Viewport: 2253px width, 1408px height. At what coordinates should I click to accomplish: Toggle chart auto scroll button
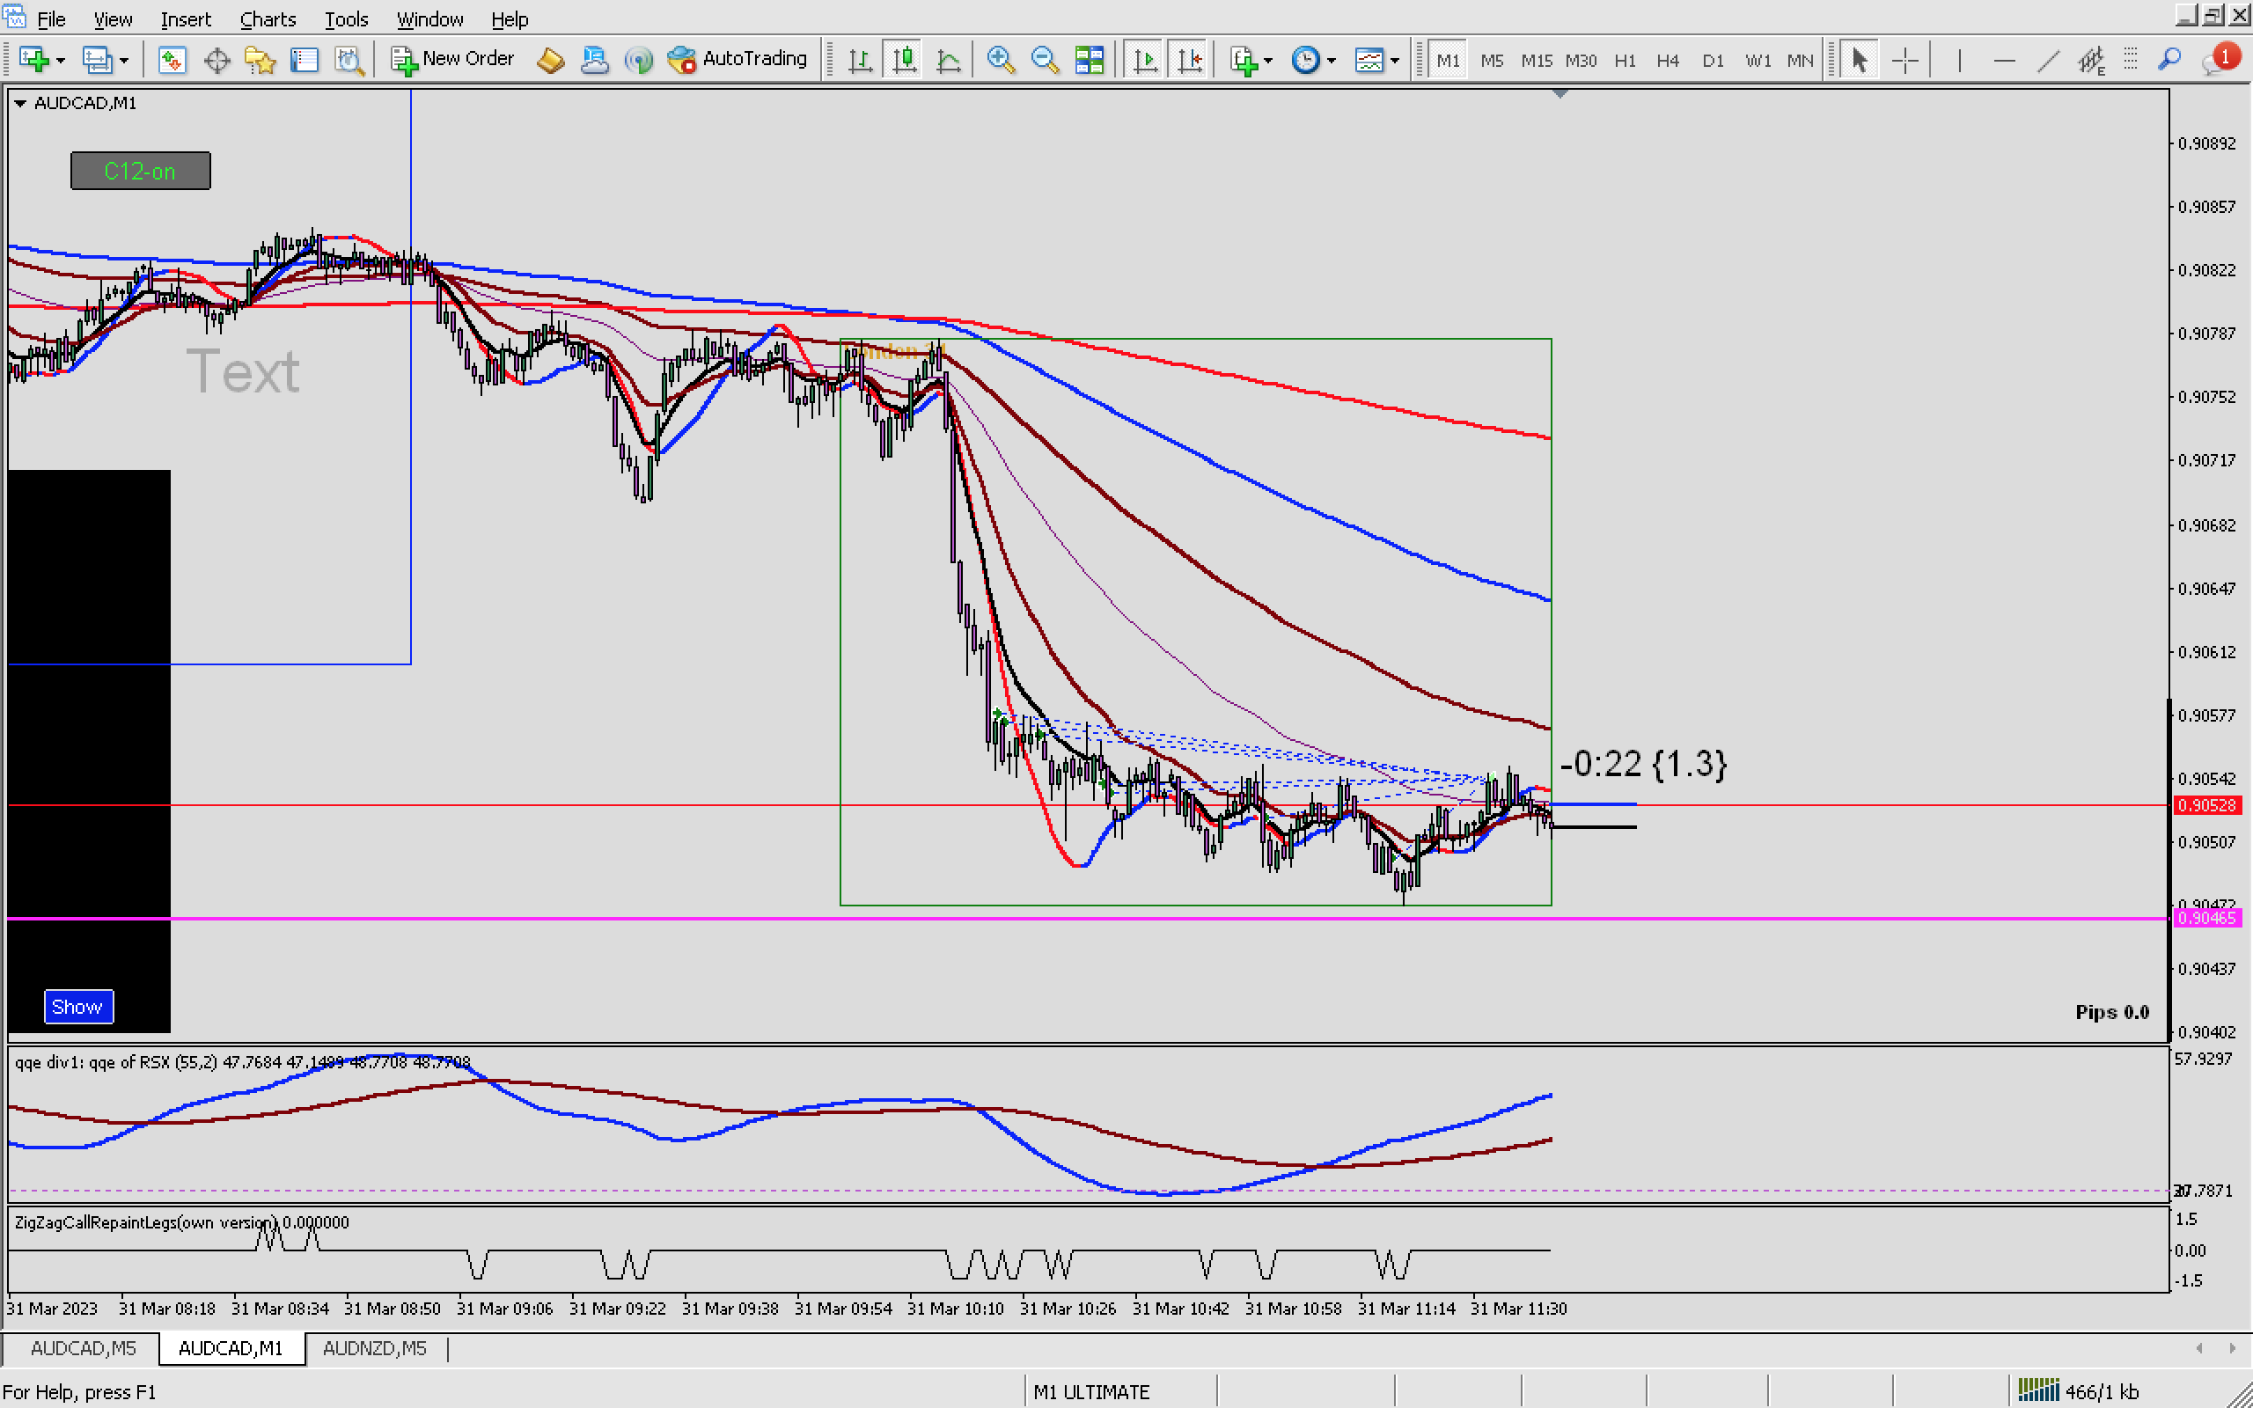(1145, 61)
